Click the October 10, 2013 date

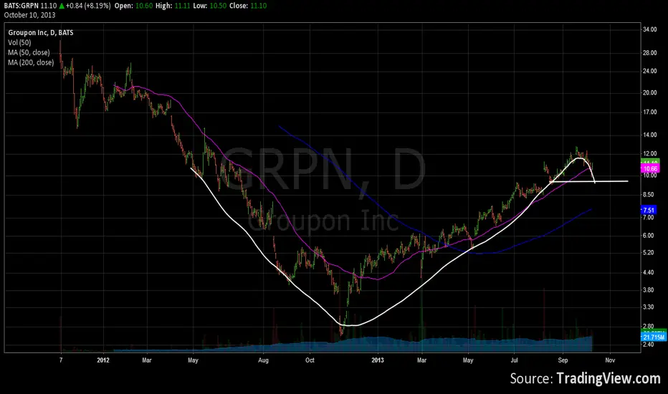(x=29, y=15)
